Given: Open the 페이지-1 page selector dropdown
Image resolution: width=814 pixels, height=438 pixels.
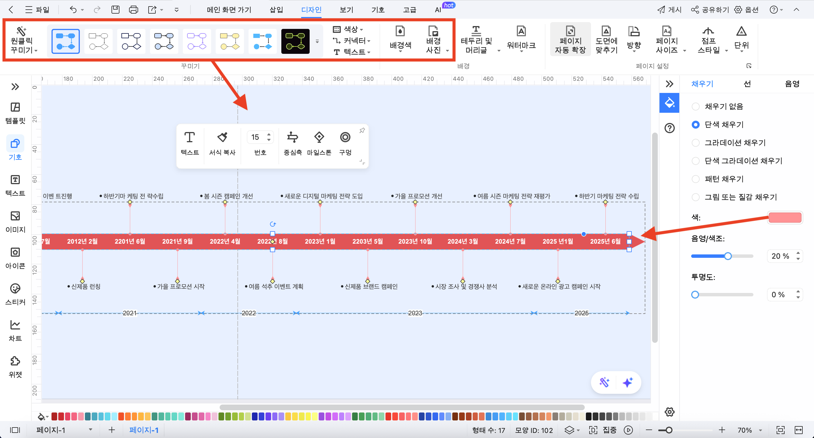Looking at the screenshot, I should [90, 430].
